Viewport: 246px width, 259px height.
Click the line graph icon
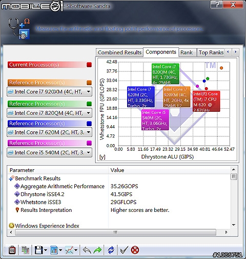pos(69,250)
